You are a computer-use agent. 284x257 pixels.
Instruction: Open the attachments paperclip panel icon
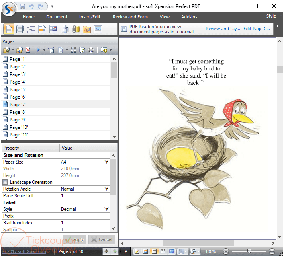pyautogui.click(x=76, y=29)
